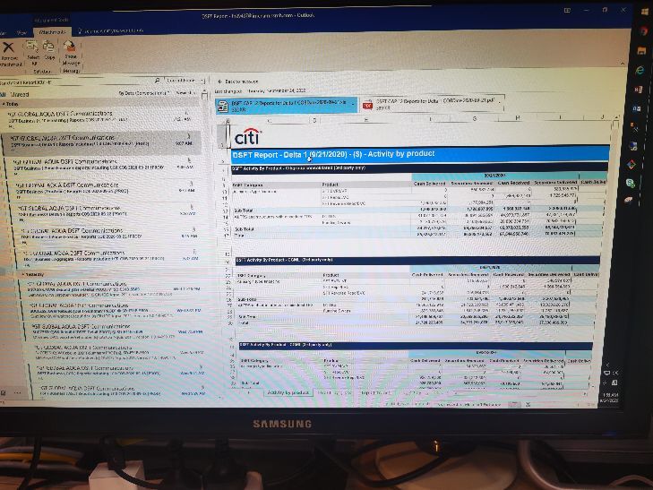
Task: Open dropdown arrow on the pdf attachment
Action: (499, 101)
